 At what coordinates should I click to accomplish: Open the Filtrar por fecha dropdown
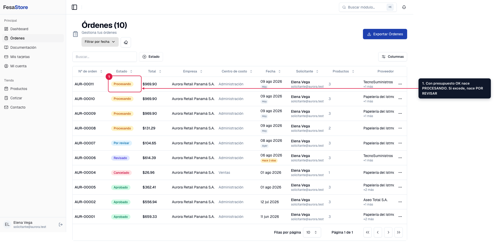click(100, 42)
